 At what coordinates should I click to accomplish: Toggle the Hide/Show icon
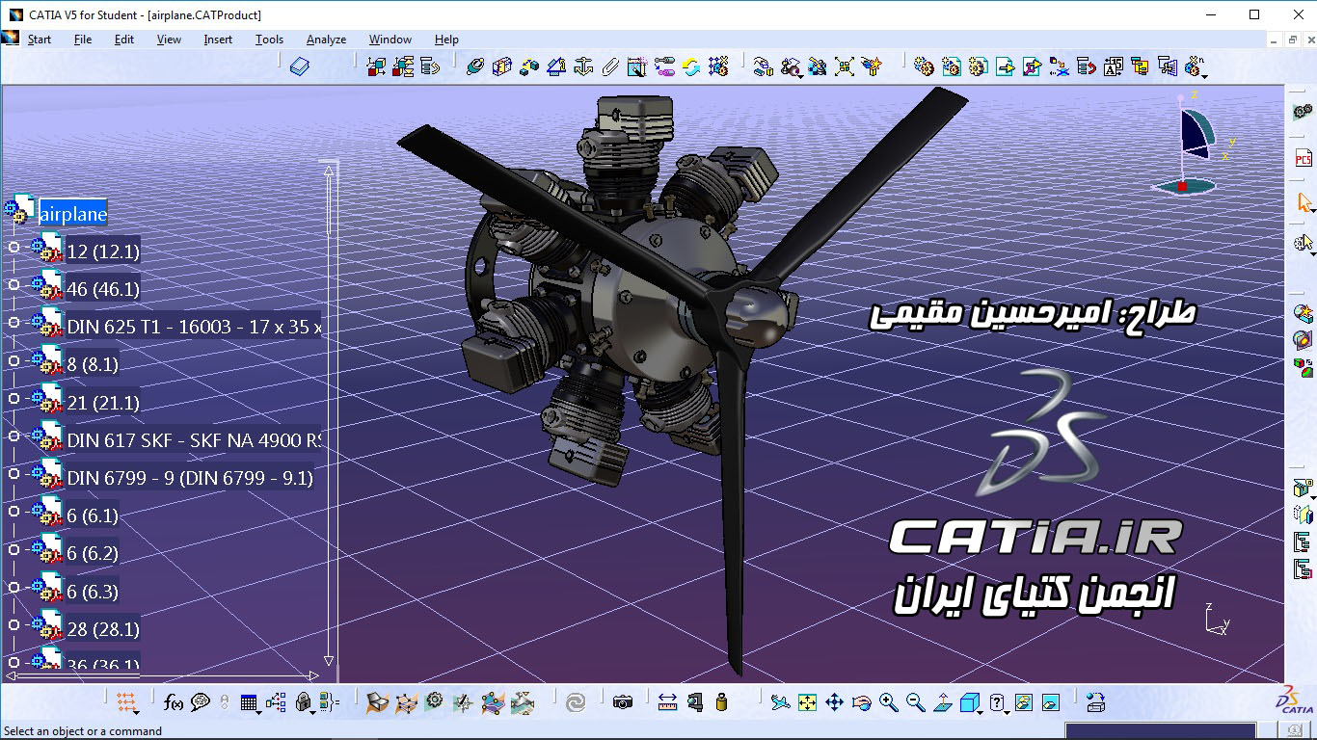pyautogui.click(x=1024, y=702)
